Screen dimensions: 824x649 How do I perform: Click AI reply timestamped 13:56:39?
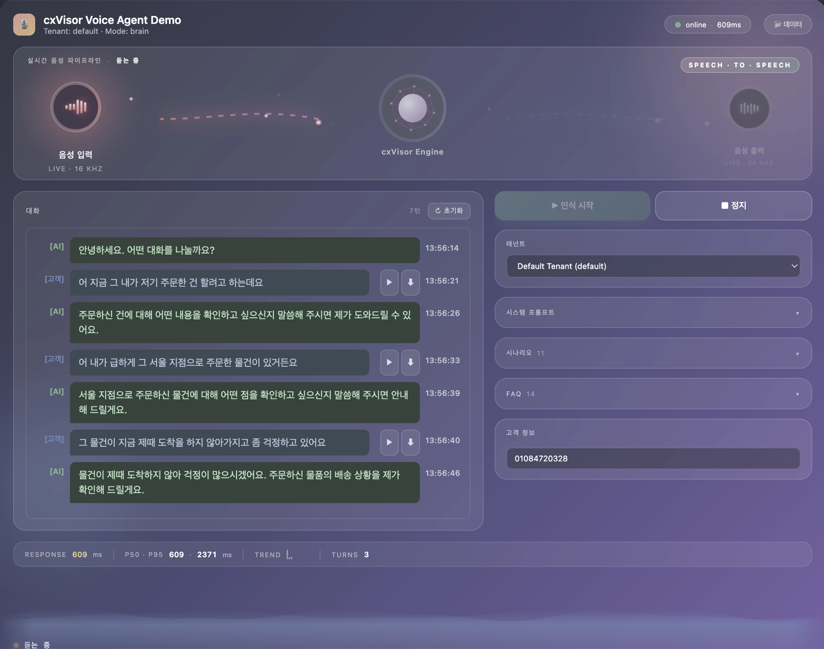click(245, 402)
